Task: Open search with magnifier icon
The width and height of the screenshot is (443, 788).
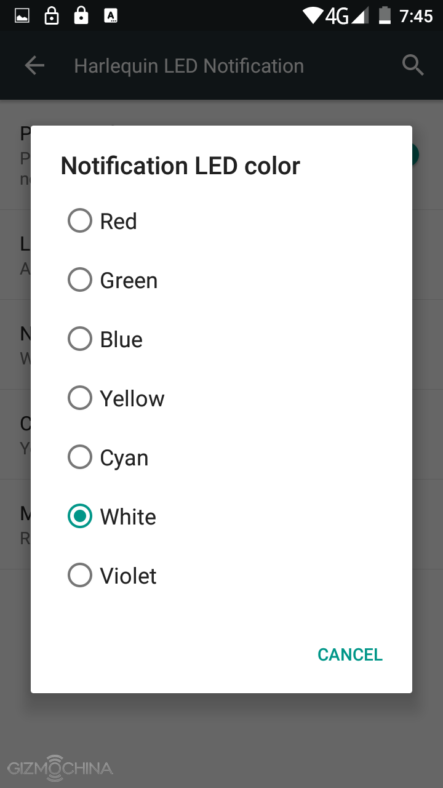Action: (x=413, y=65)
